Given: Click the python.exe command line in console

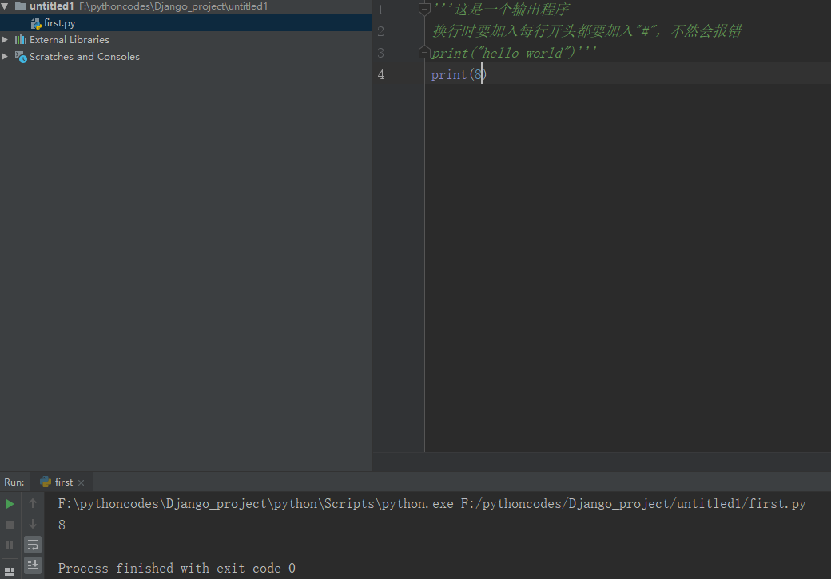Looking at the screenshot, I should (431, 503).
